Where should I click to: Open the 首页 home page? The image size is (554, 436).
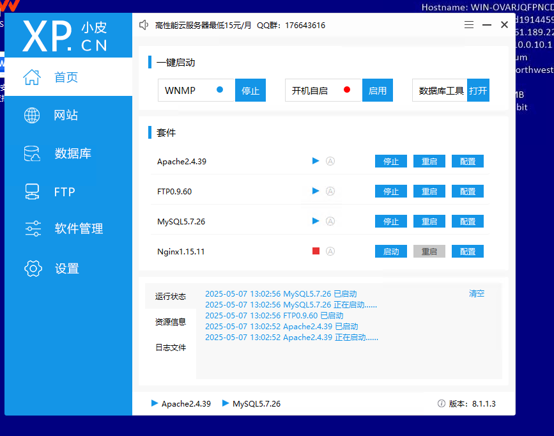coord(68,77)
